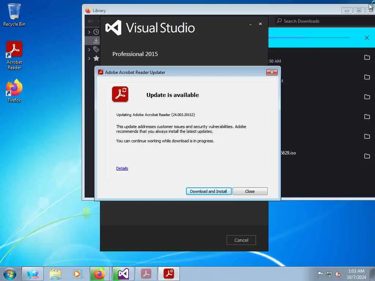
Task: Click the taskbar clock showing 1:03 AM
Action: click(x=356, y=274)
